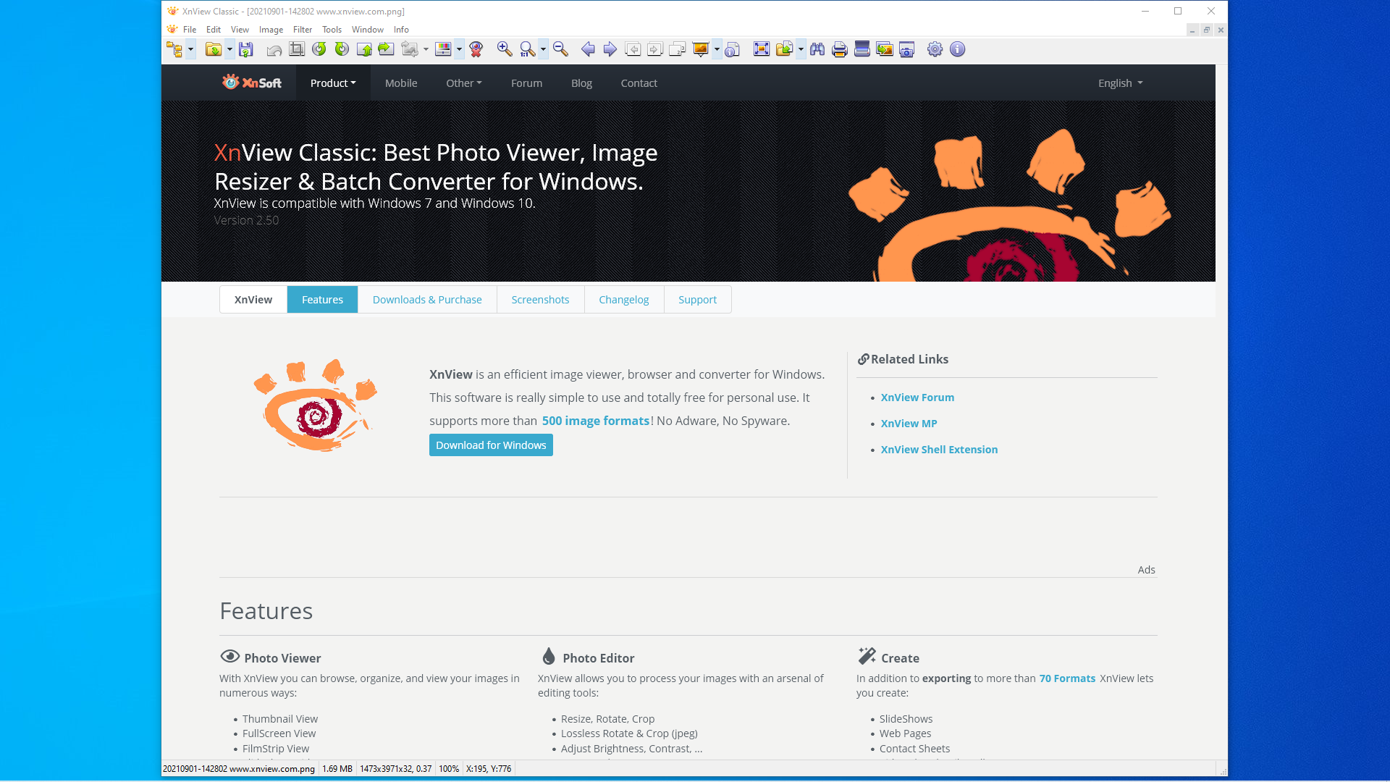Select the Crop tool icon
Viewport: 1390px width, 782px height.
pos(296,49)
